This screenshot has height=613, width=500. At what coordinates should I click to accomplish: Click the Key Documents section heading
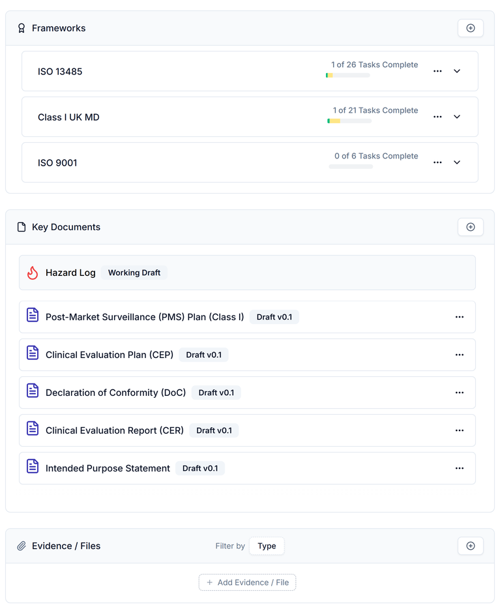[66, 227]
